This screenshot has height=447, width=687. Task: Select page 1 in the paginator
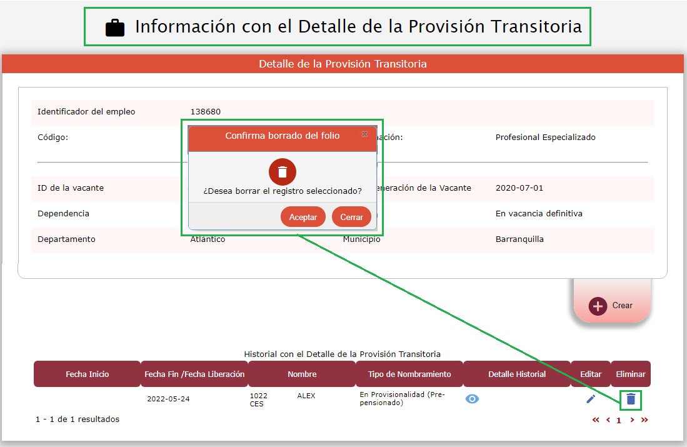[x=619, y=421]
